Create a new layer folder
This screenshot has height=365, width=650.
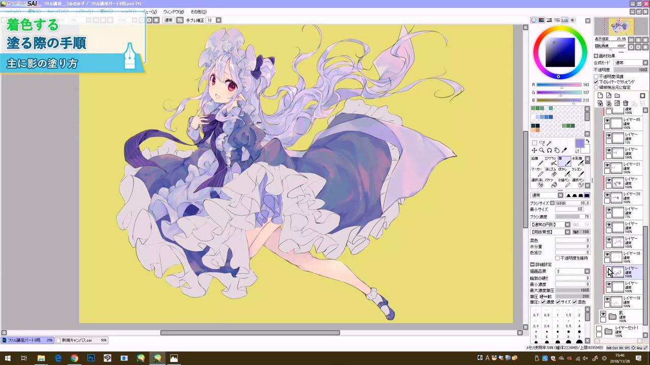(617, 95)
